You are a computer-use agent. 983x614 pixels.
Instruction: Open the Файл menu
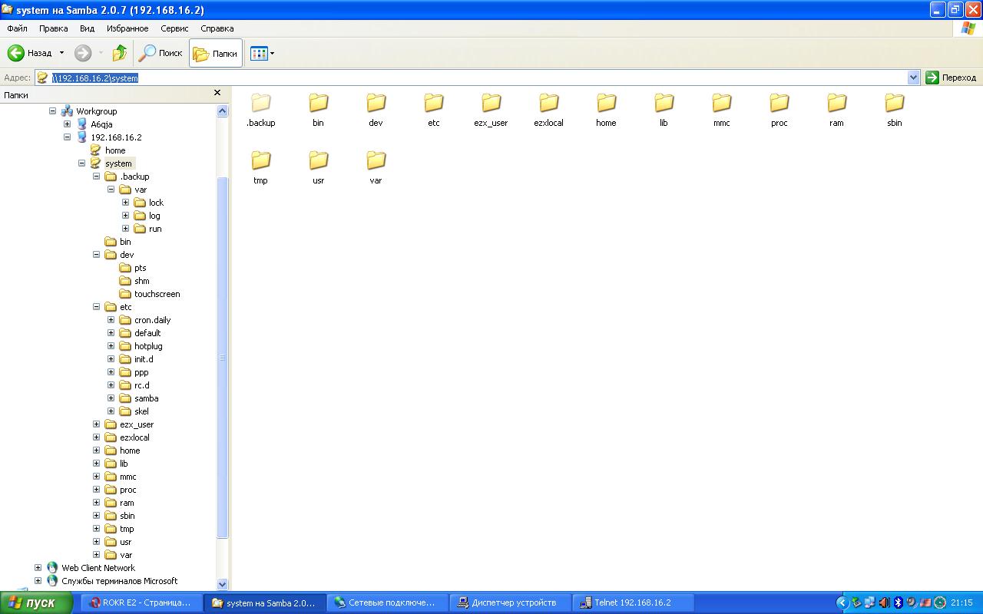(17, 28)
